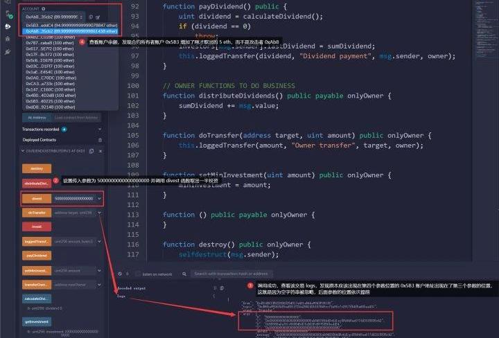The height and width of the screenshot is (338, 499).
Task: Expand the Transactions recorded section
Action: click(x=100, y=129)
